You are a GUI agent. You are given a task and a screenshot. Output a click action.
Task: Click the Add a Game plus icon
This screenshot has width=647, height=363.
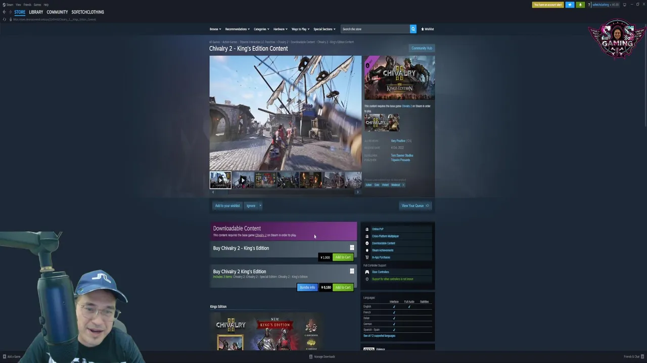pos(4,356)
